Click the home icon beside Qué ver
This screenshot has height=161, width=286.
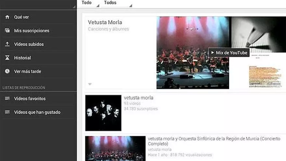(7, 17)
